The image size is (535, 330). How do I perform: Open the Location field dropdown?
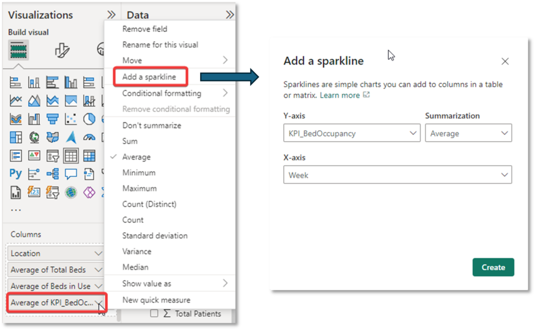click(x=99, y=253)
